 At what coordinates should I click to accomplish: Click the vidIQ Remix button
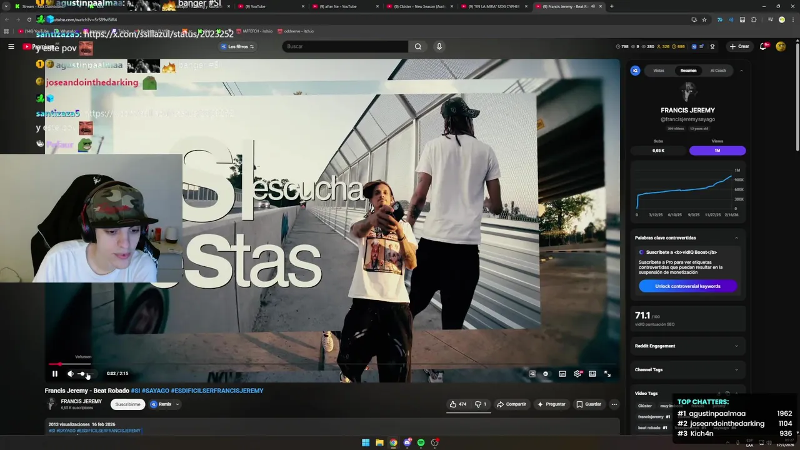[161, 404]
